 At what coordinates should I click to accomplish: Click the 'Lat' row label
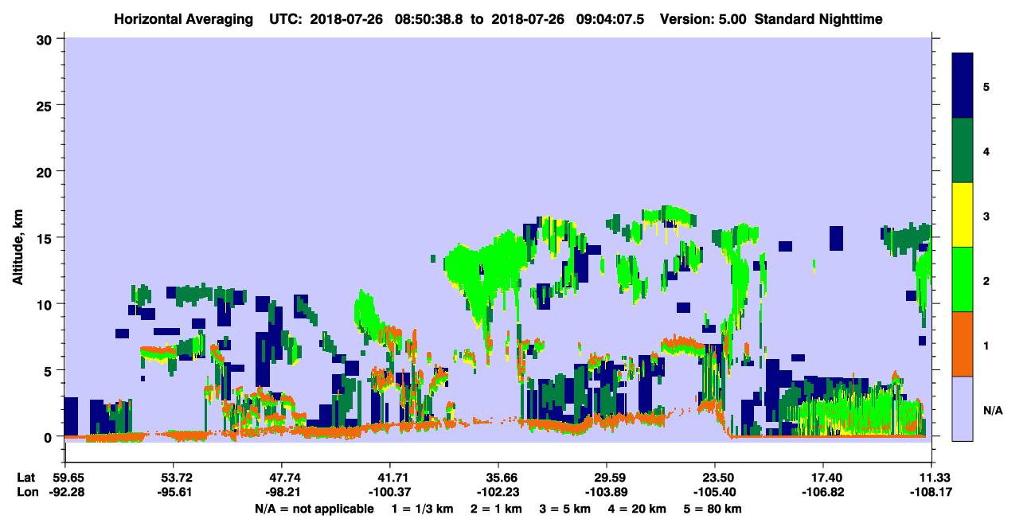click(x=26, y=477)
